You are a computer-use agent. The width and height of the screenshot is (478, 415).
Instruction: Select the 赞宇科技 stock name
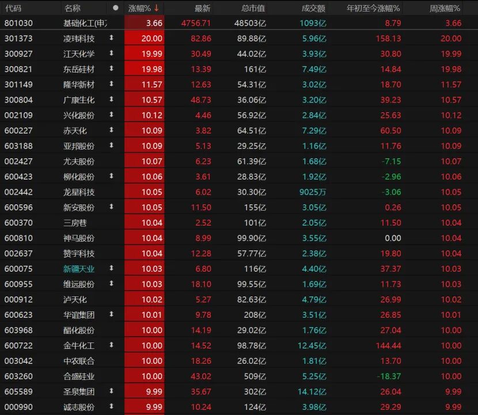point(79,253)
